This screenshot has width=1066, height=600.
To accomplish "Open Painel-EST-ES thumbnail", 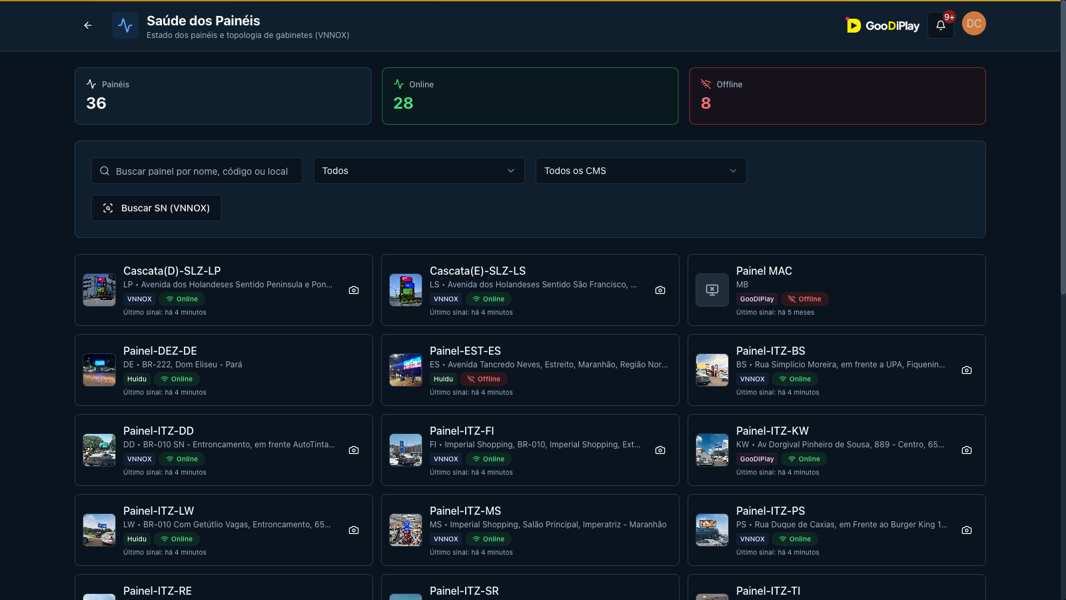I will tap(406, 370).
